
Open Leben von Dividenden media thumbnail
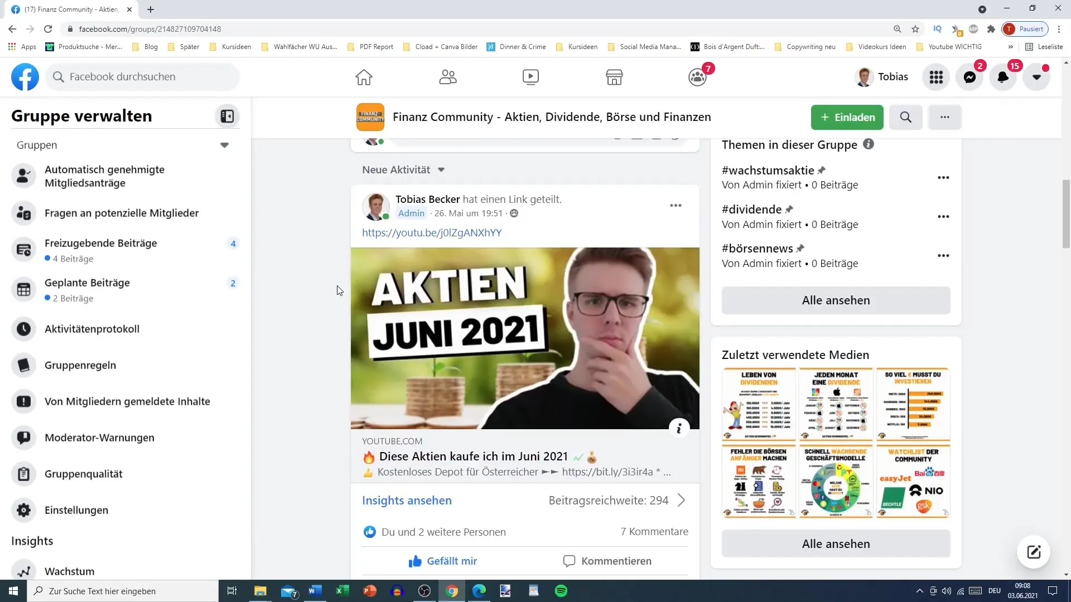pos(759,404)
